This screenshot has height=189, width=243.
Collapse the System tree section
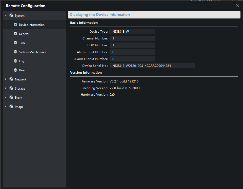pos(6,16)
